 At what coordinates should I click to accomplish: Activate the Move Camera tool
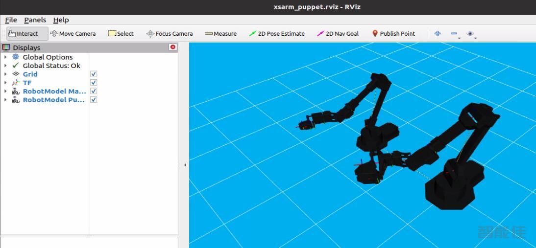(x=73, y=34)
